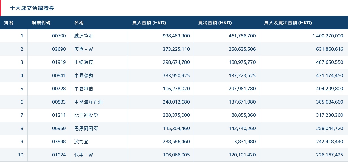This screenshot has height=162, width=348.
Task: Select the name 波司登
Action: [82, 141]
